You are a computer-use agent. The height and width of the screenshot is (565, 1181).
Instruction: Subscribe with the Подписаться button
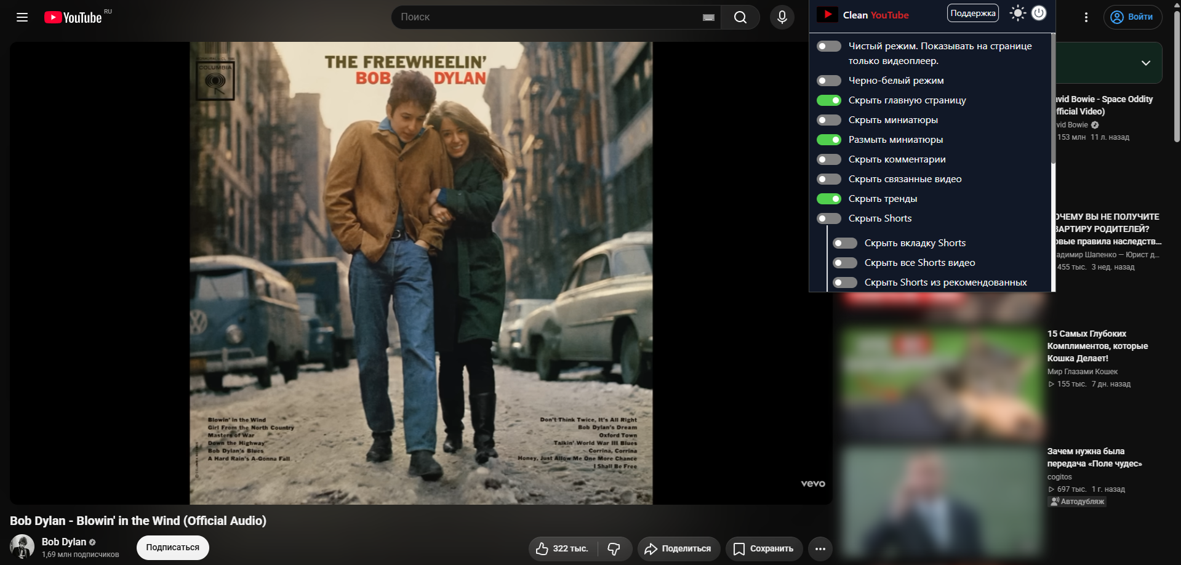[173, 548]
